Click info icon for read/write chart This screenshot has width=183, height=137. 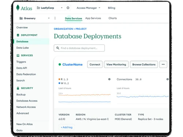[109, 79]
